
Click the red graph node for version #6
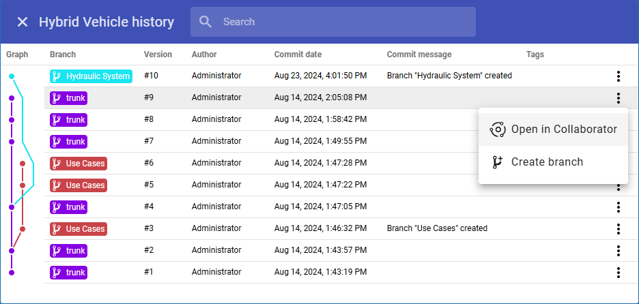pyautogui.click(x=23, y=164)
